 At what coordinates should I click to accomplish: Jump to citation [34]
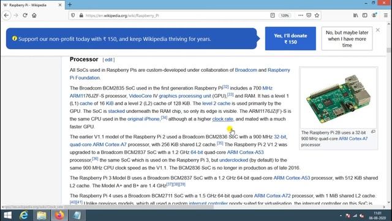pos(164,117)
